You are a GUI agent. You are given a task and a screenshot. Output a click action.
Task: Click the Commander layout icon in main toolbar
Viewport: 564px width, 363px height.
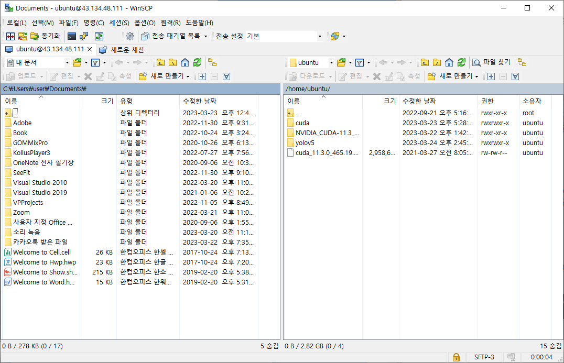click(x=10, y=36)
